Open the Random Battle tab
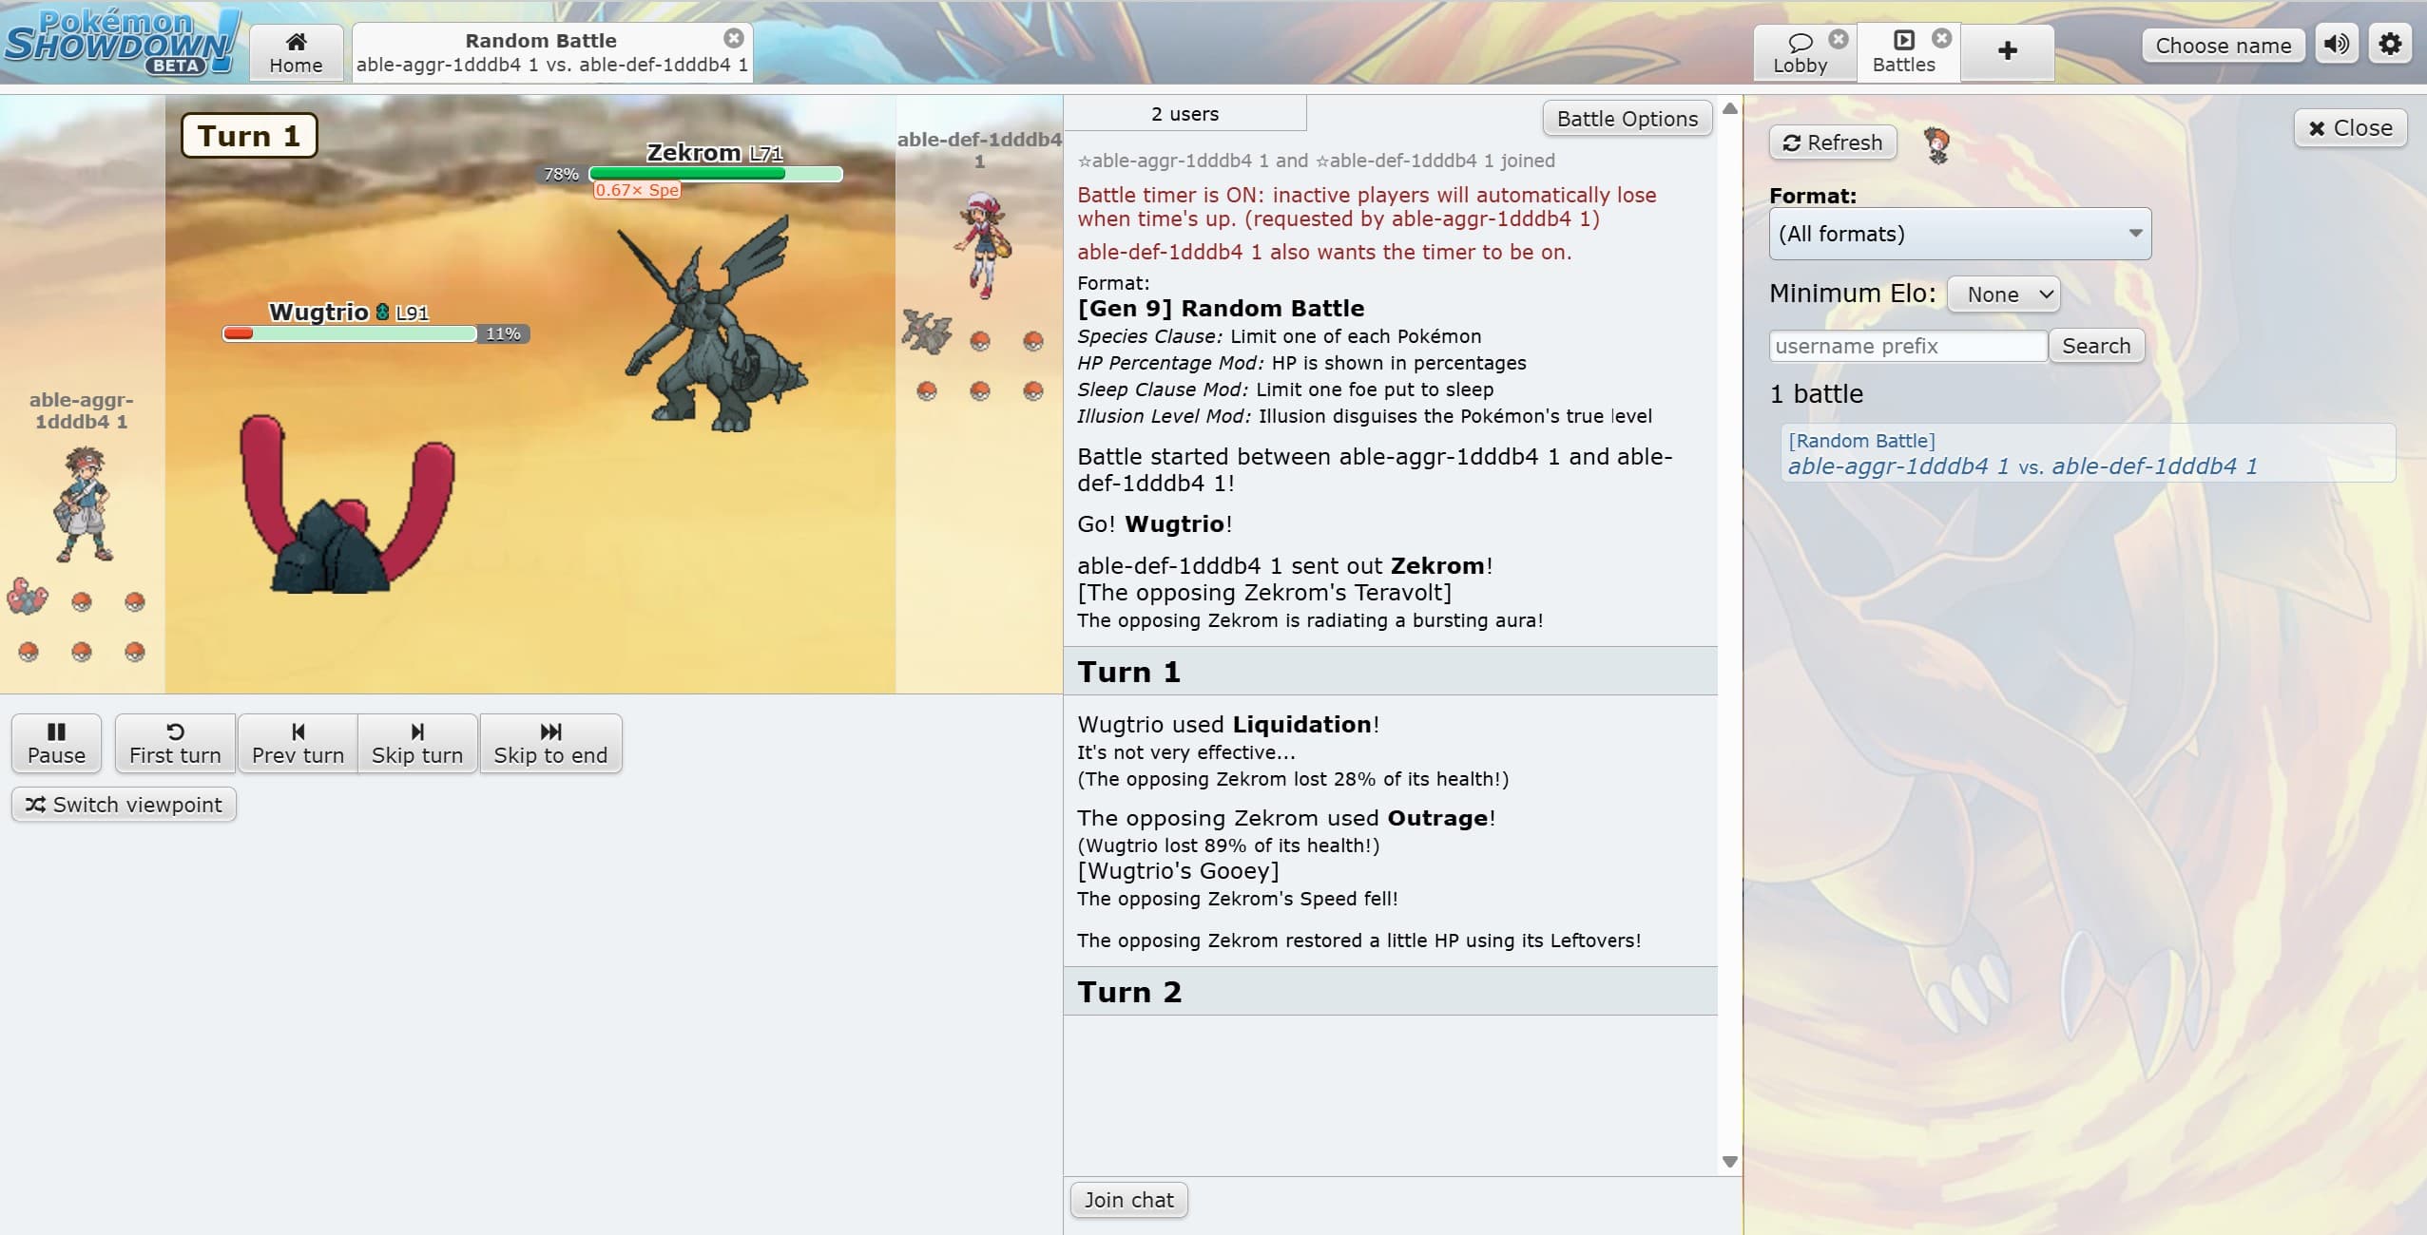Image resolution: width=2427 pixels, height=1235 pixels. tap(551, 52)
